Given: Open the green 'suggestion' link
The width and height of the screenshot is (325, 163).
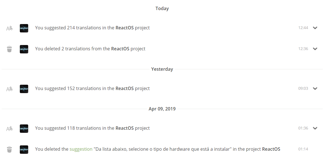Looking at the screenshot, I should [x=81, y=149].
